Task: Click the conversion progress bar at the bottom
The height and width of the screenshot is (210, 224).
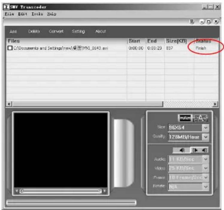Action: [72, 203]
